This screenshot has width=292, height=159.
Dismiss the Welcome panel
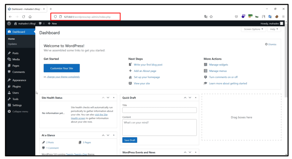(271, 44)
